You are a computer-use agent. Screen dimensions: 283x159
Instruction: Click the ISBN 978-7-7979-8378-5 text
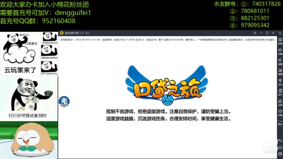129,40
